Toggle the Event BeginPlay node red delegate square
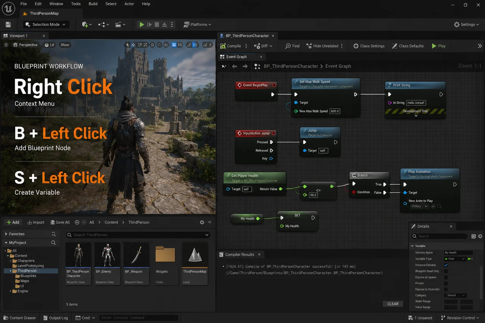The width and height of the screenshot is (485, 323). pos(274,85)
